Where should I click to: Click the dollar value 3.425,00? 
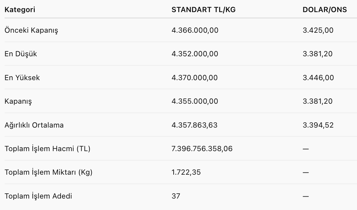[318, 30]
